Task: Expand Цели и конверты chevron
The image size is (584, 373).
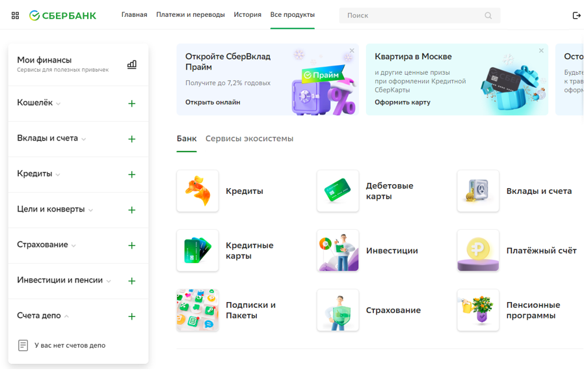Action: pyautogui.click(x=90, y=210)
